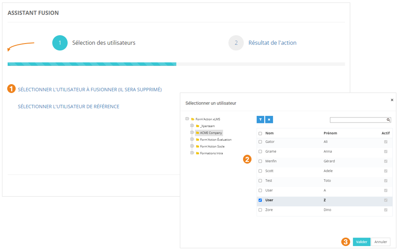
Task: Expand the Formations Intra tree node
Action: 192,153
